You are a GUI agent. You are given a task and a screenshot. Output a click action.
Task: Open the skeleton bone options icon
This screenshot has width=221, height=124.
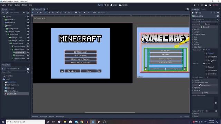tap(84, 13)
